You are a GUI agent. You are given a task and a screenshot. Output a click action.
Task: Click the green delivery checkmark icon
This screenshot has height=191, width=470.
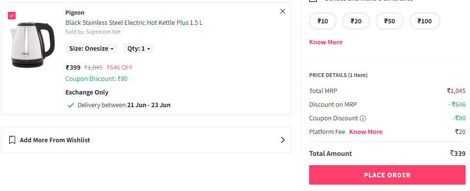click(x=71, y=105)
